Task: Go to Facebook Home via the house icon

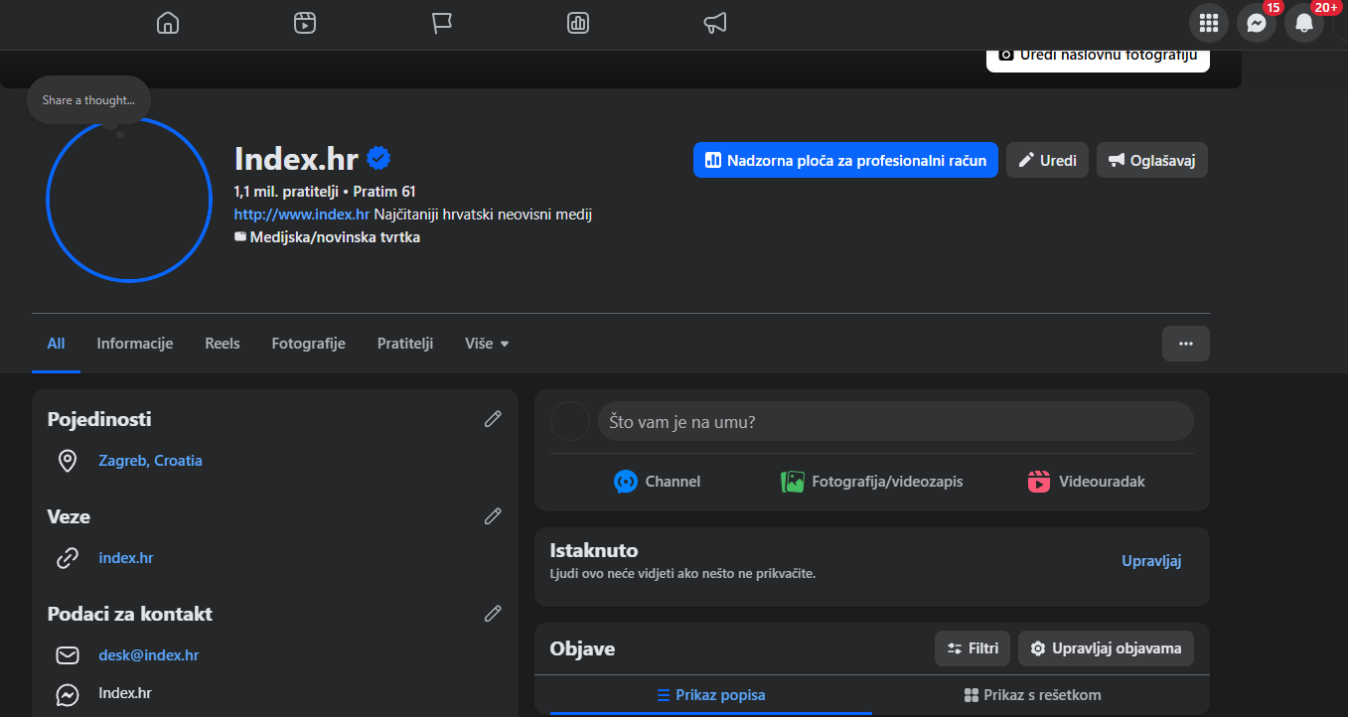Action: [168, 23]
